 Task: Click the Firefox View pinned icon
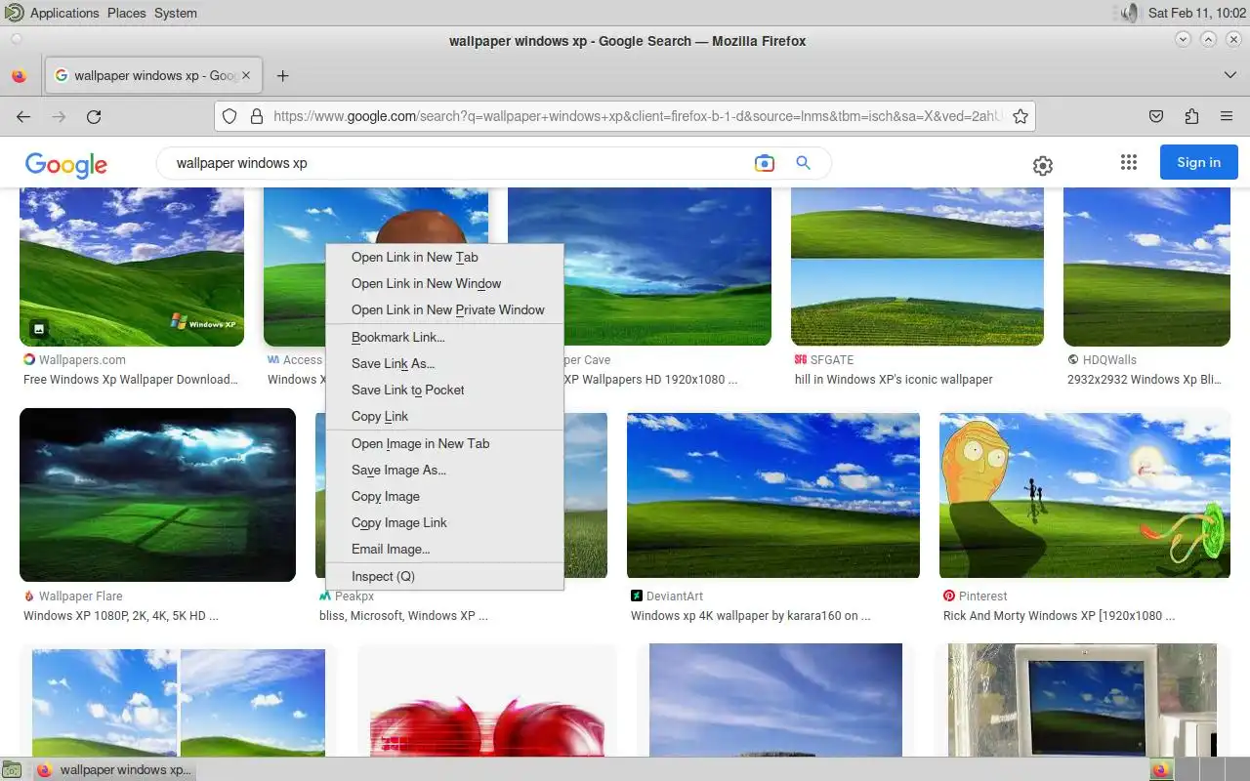(x=19, y=76)
